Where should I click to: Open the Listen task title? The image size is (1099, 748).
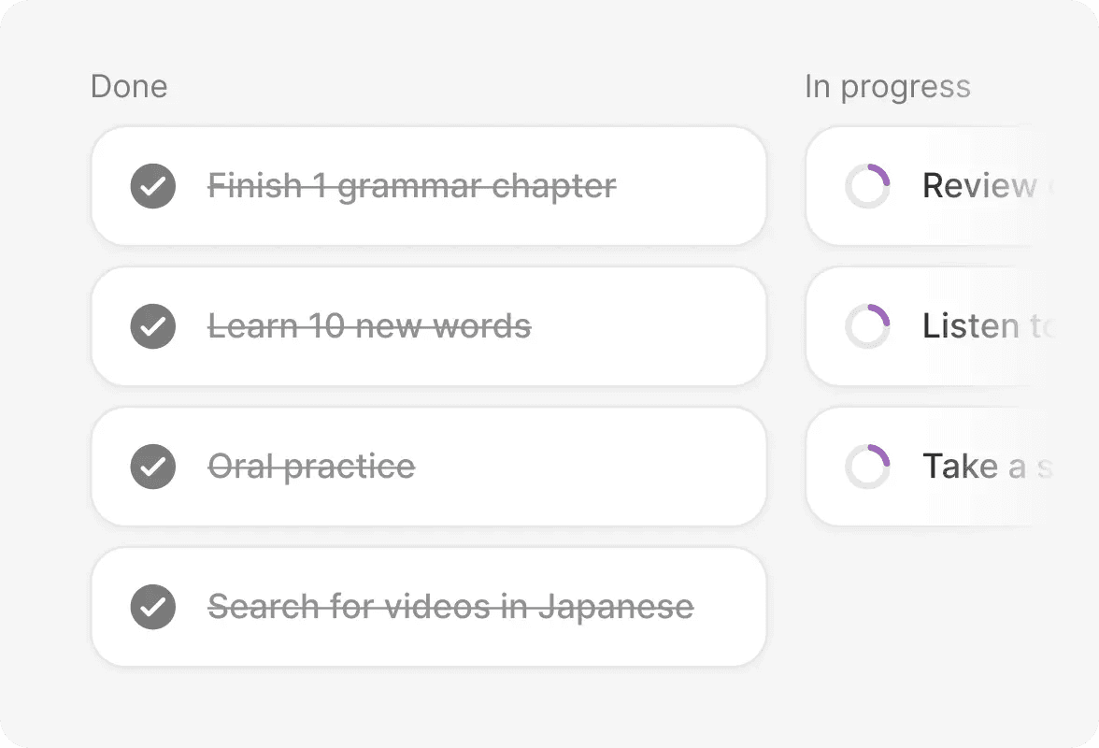(972, 326)
